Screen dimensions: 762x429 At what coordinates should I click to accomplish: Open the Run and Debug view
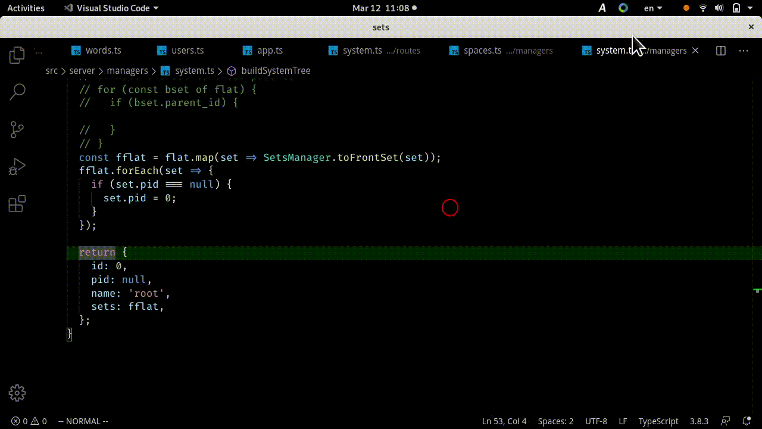tap(17, 166)
